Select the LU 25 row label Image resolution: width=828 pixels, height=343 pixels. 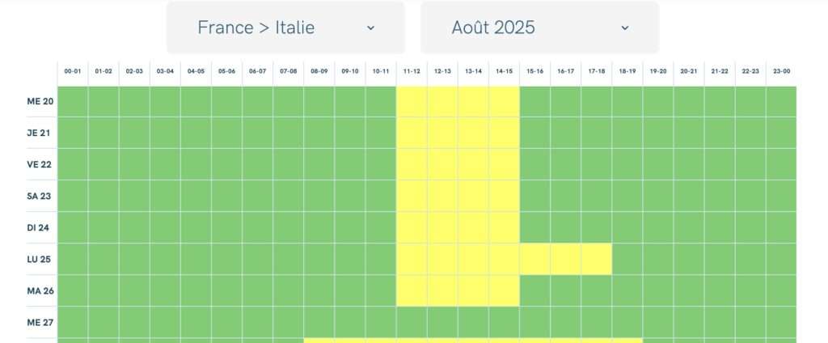tap(40, 259)
